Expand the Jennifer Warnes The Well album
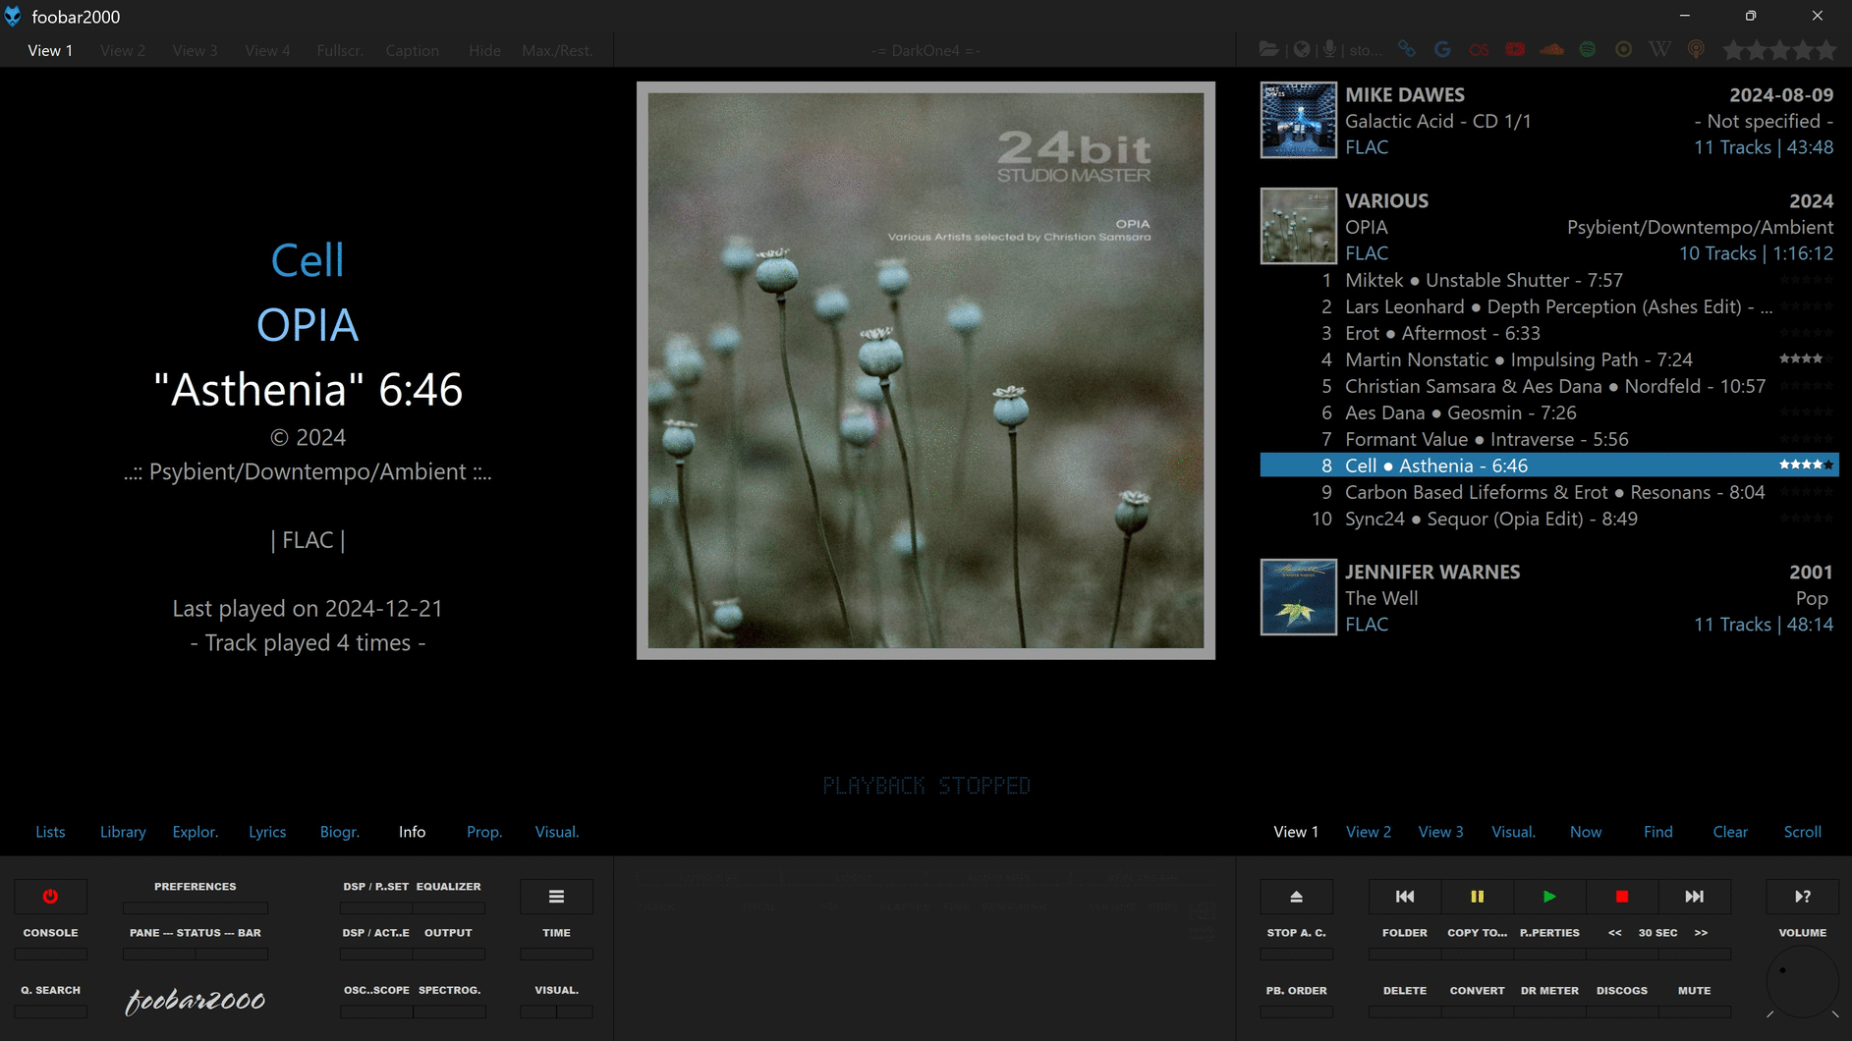The height and width of the screenshot is (1041, 1852). [1548, 597]
